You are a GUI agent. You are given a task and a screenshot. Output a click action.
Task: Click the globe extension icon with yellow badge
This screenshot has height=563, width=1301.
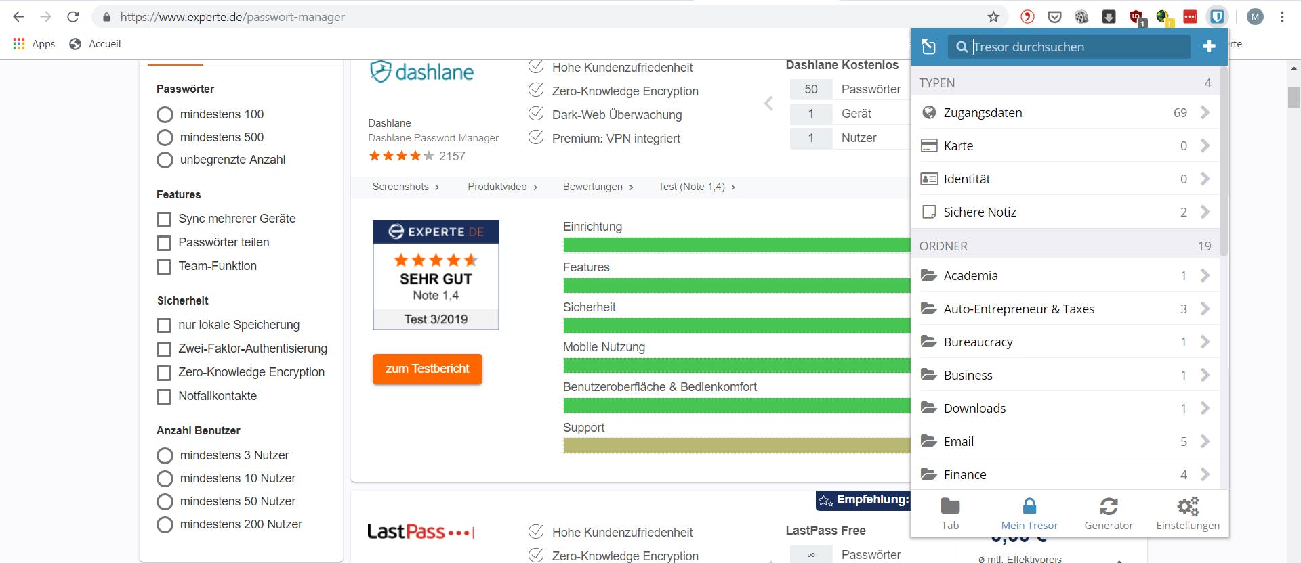point(1163,17)
